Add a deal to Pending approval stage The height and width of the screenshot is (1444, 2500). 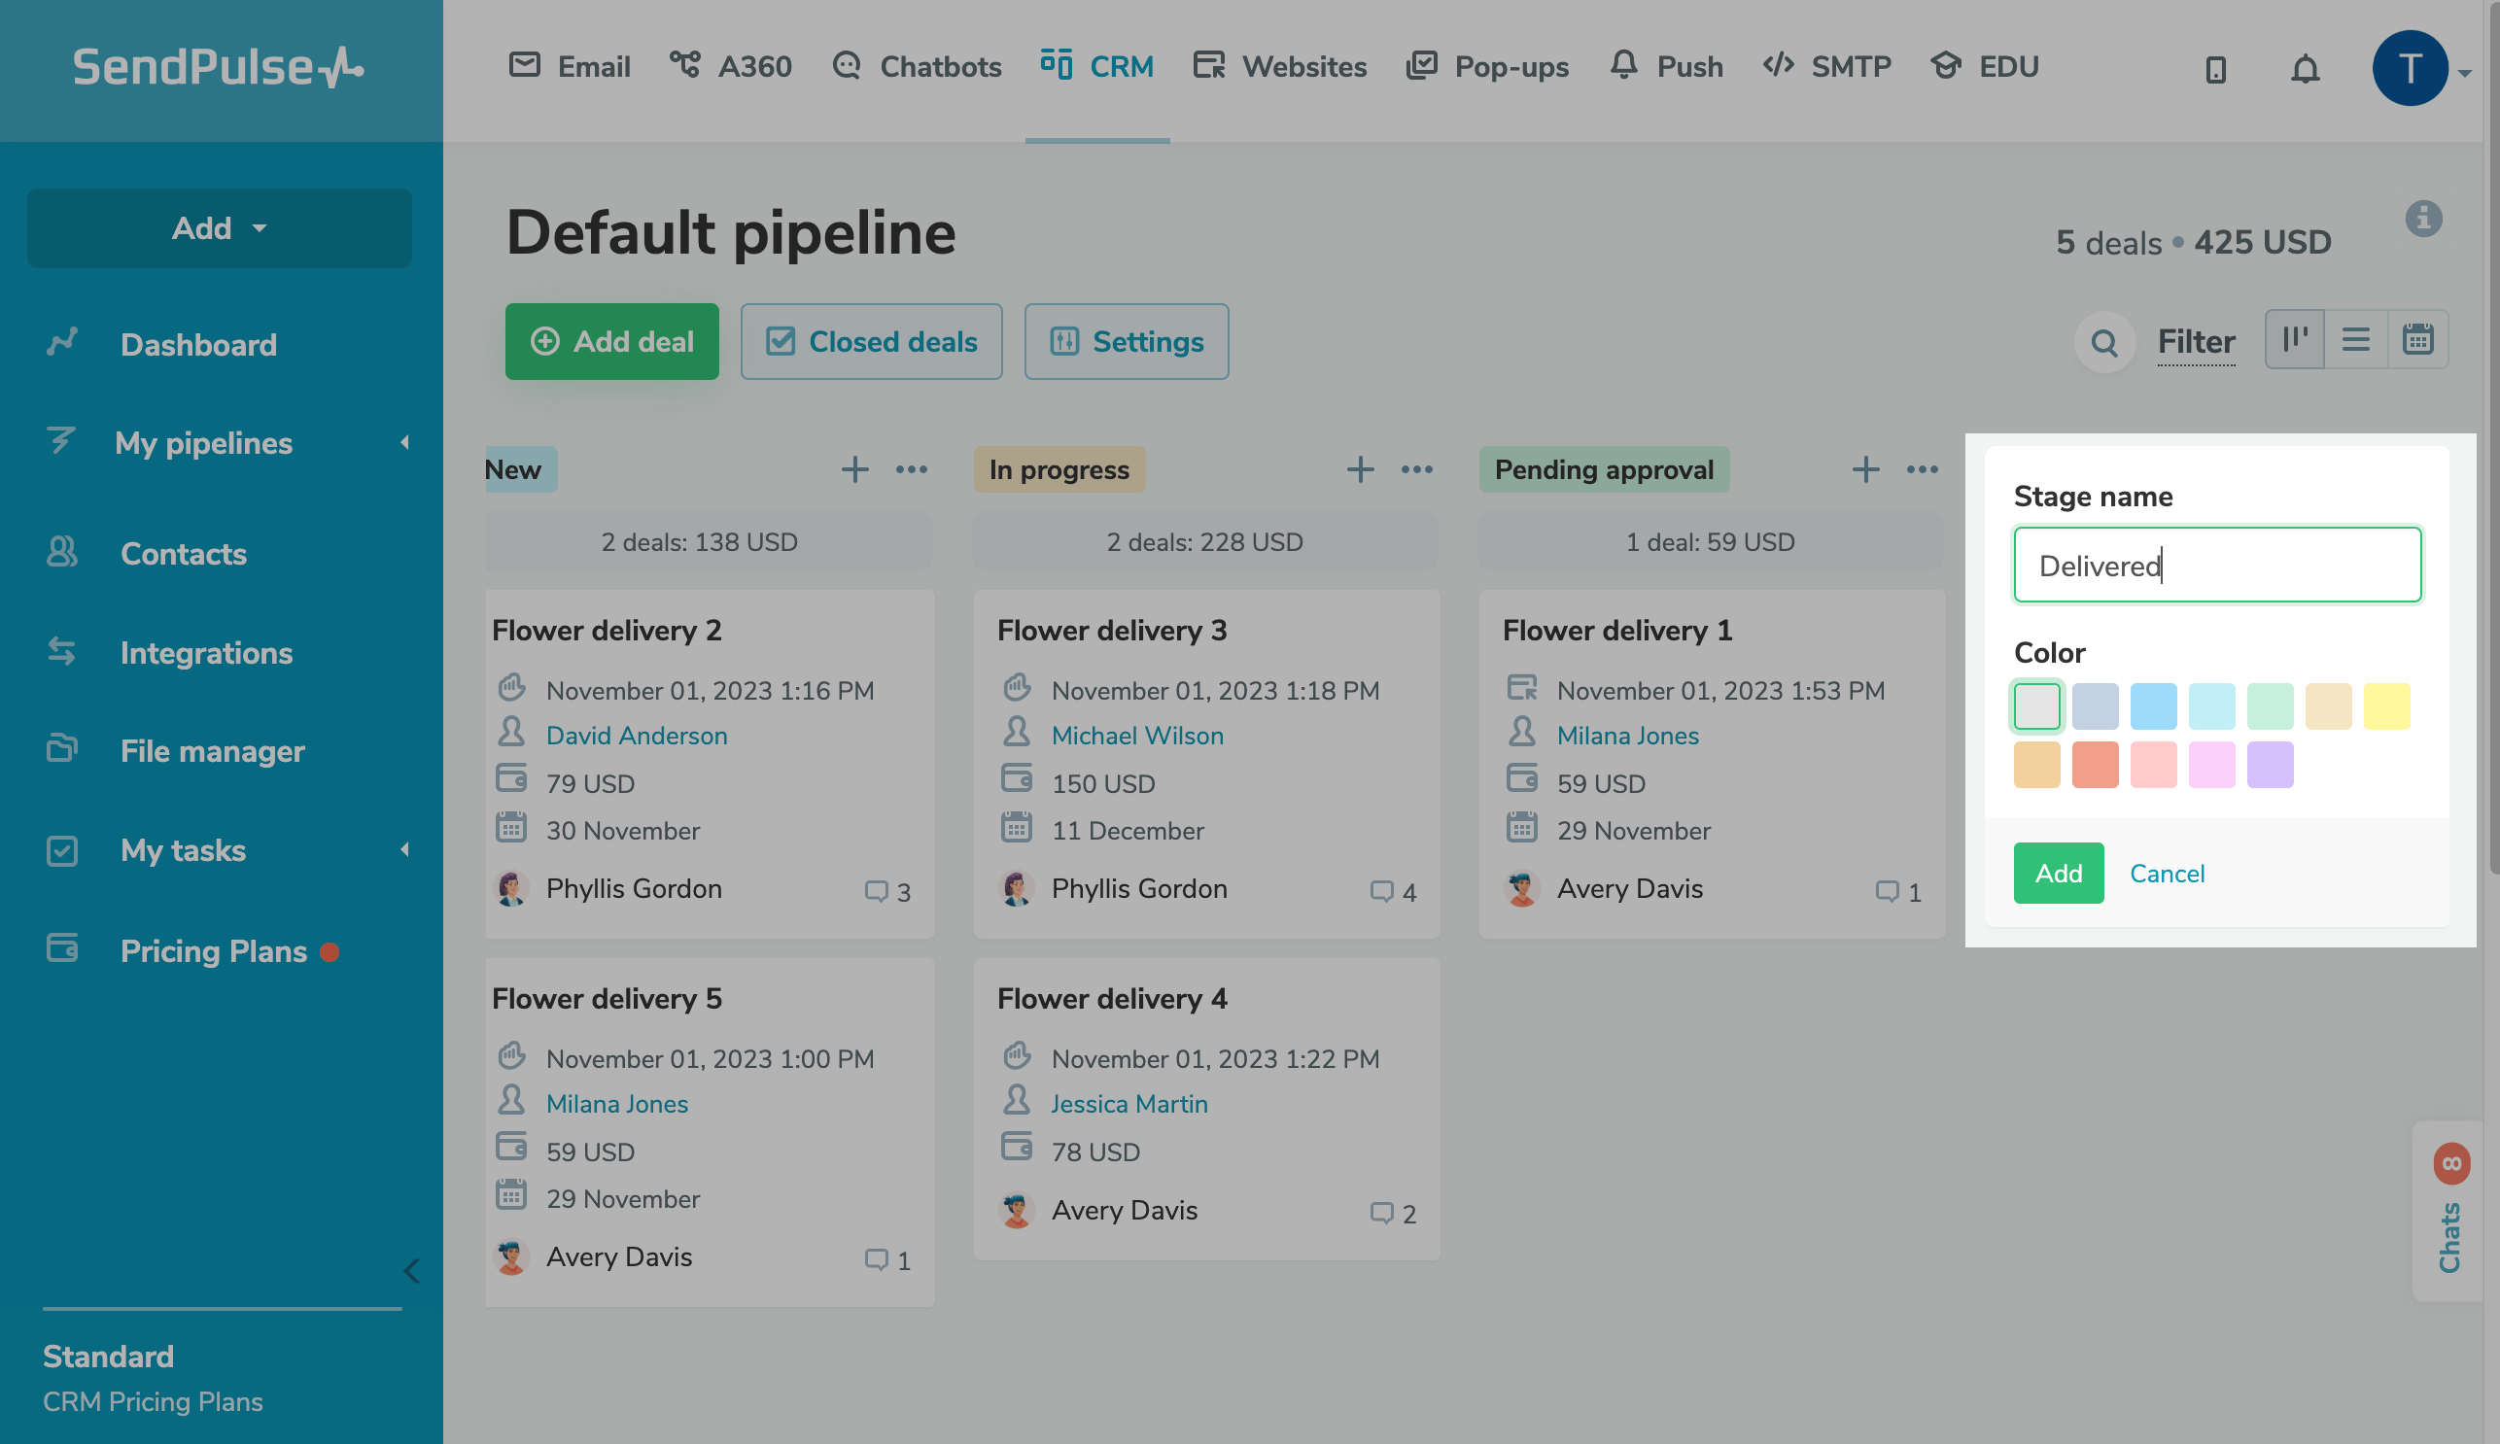[x=1865, y=469]
